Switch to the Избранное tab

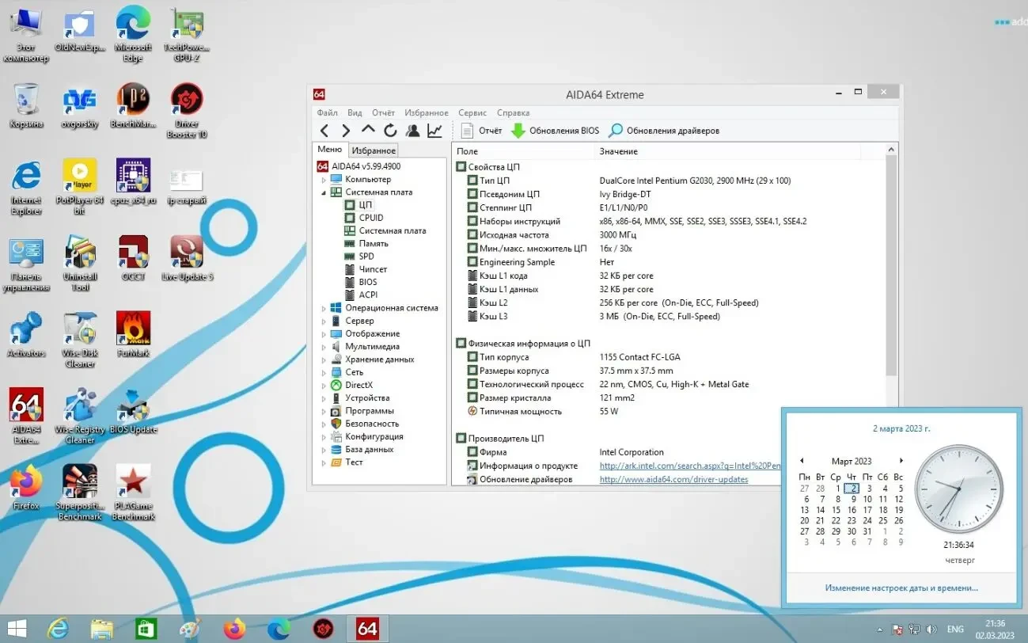click(x=373, y=150)
